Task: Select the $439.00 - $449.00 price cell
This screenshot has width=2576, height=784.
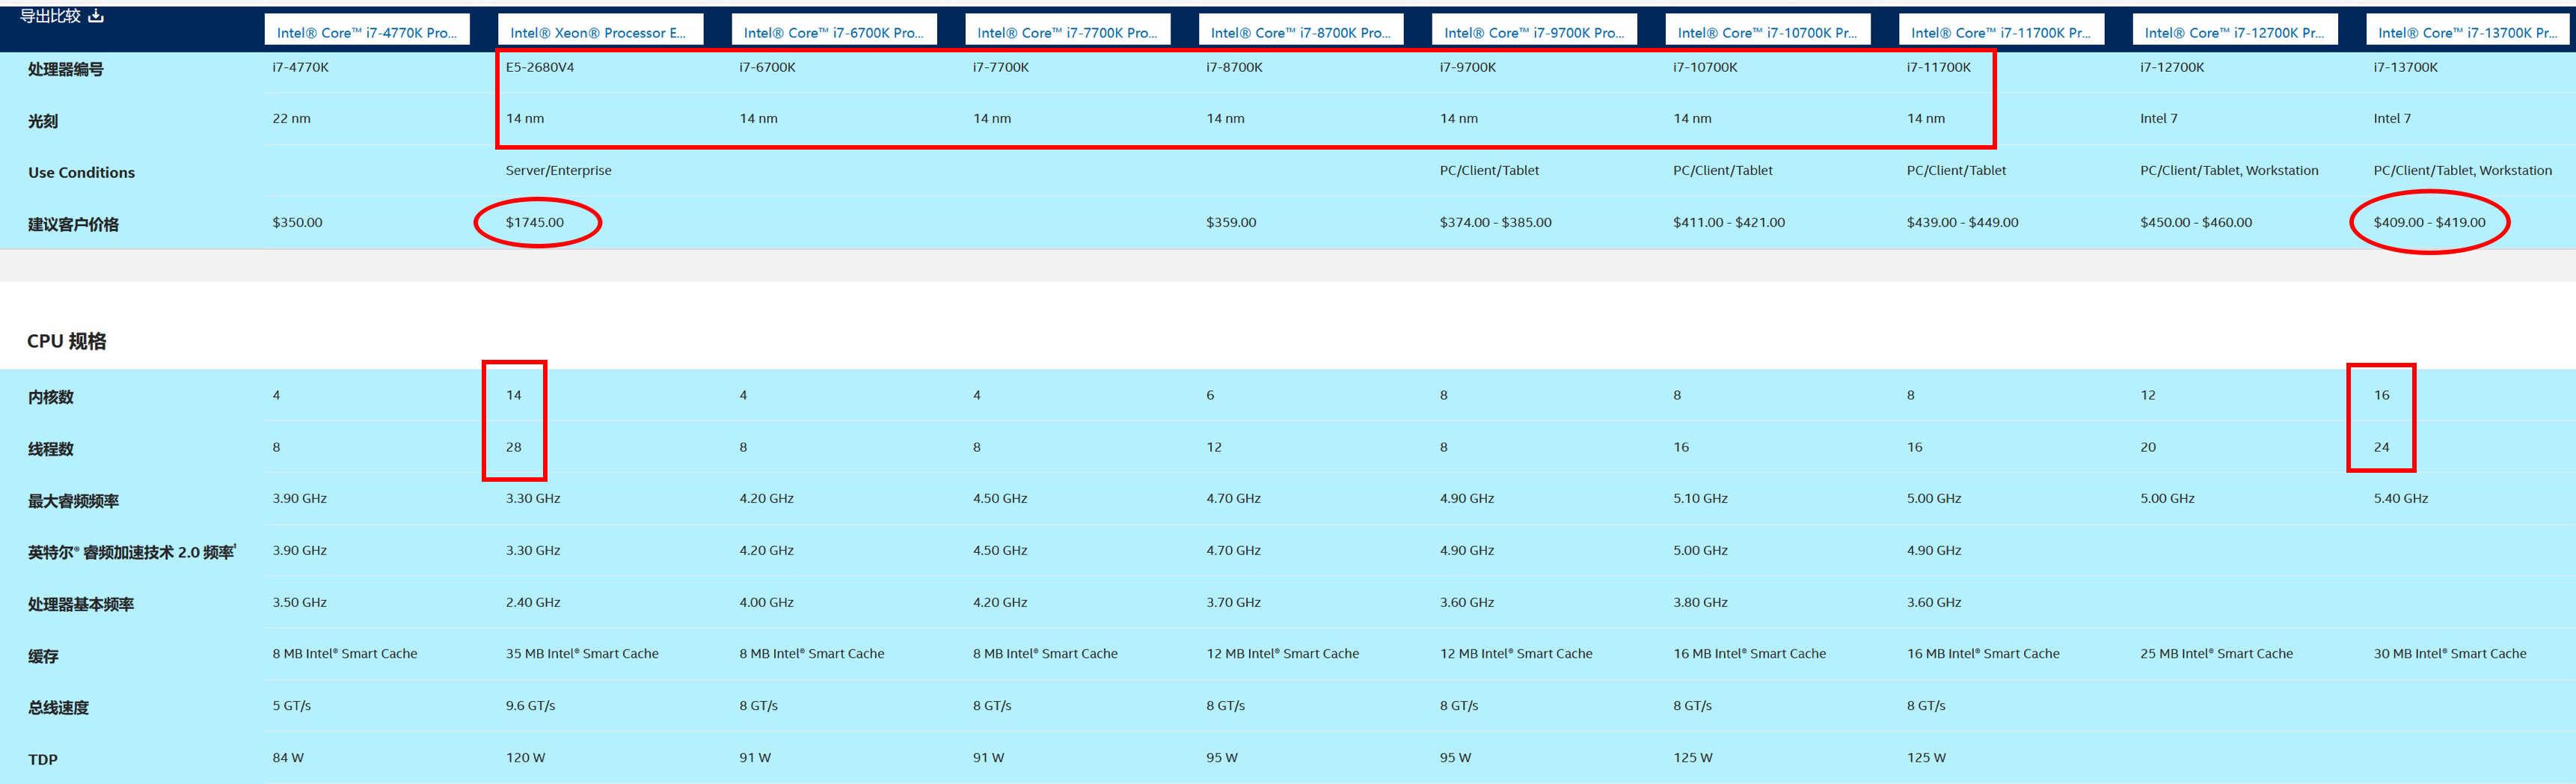Action: coord(1962,222)
